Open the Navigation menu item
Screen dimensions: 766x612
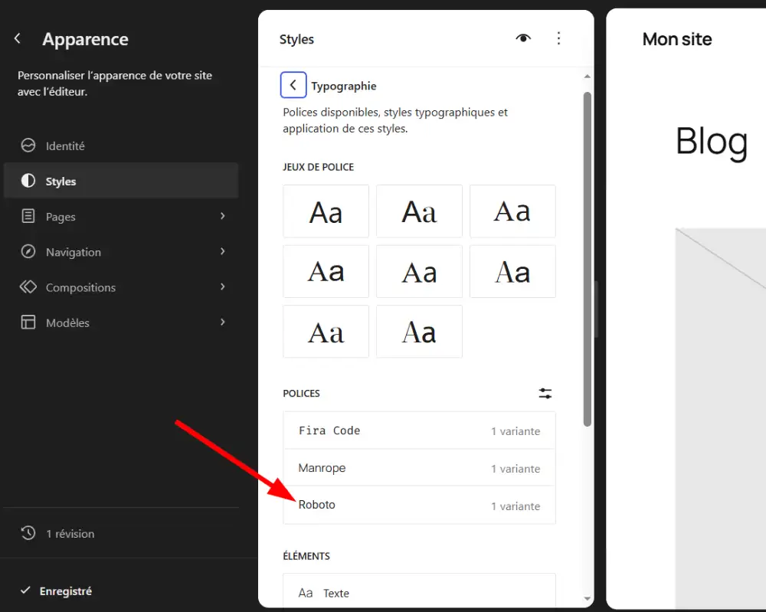(121, 251)
